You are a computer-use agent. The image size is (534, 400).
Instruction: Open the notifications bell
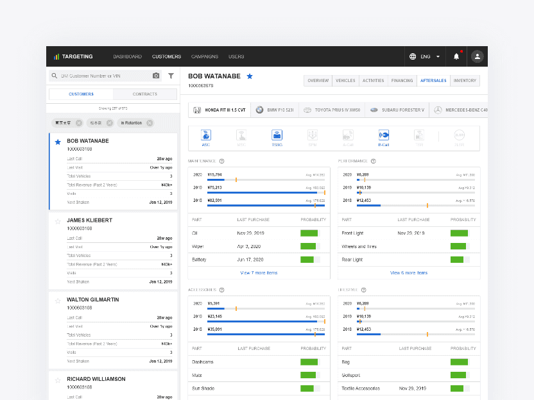tap(456, 56)
